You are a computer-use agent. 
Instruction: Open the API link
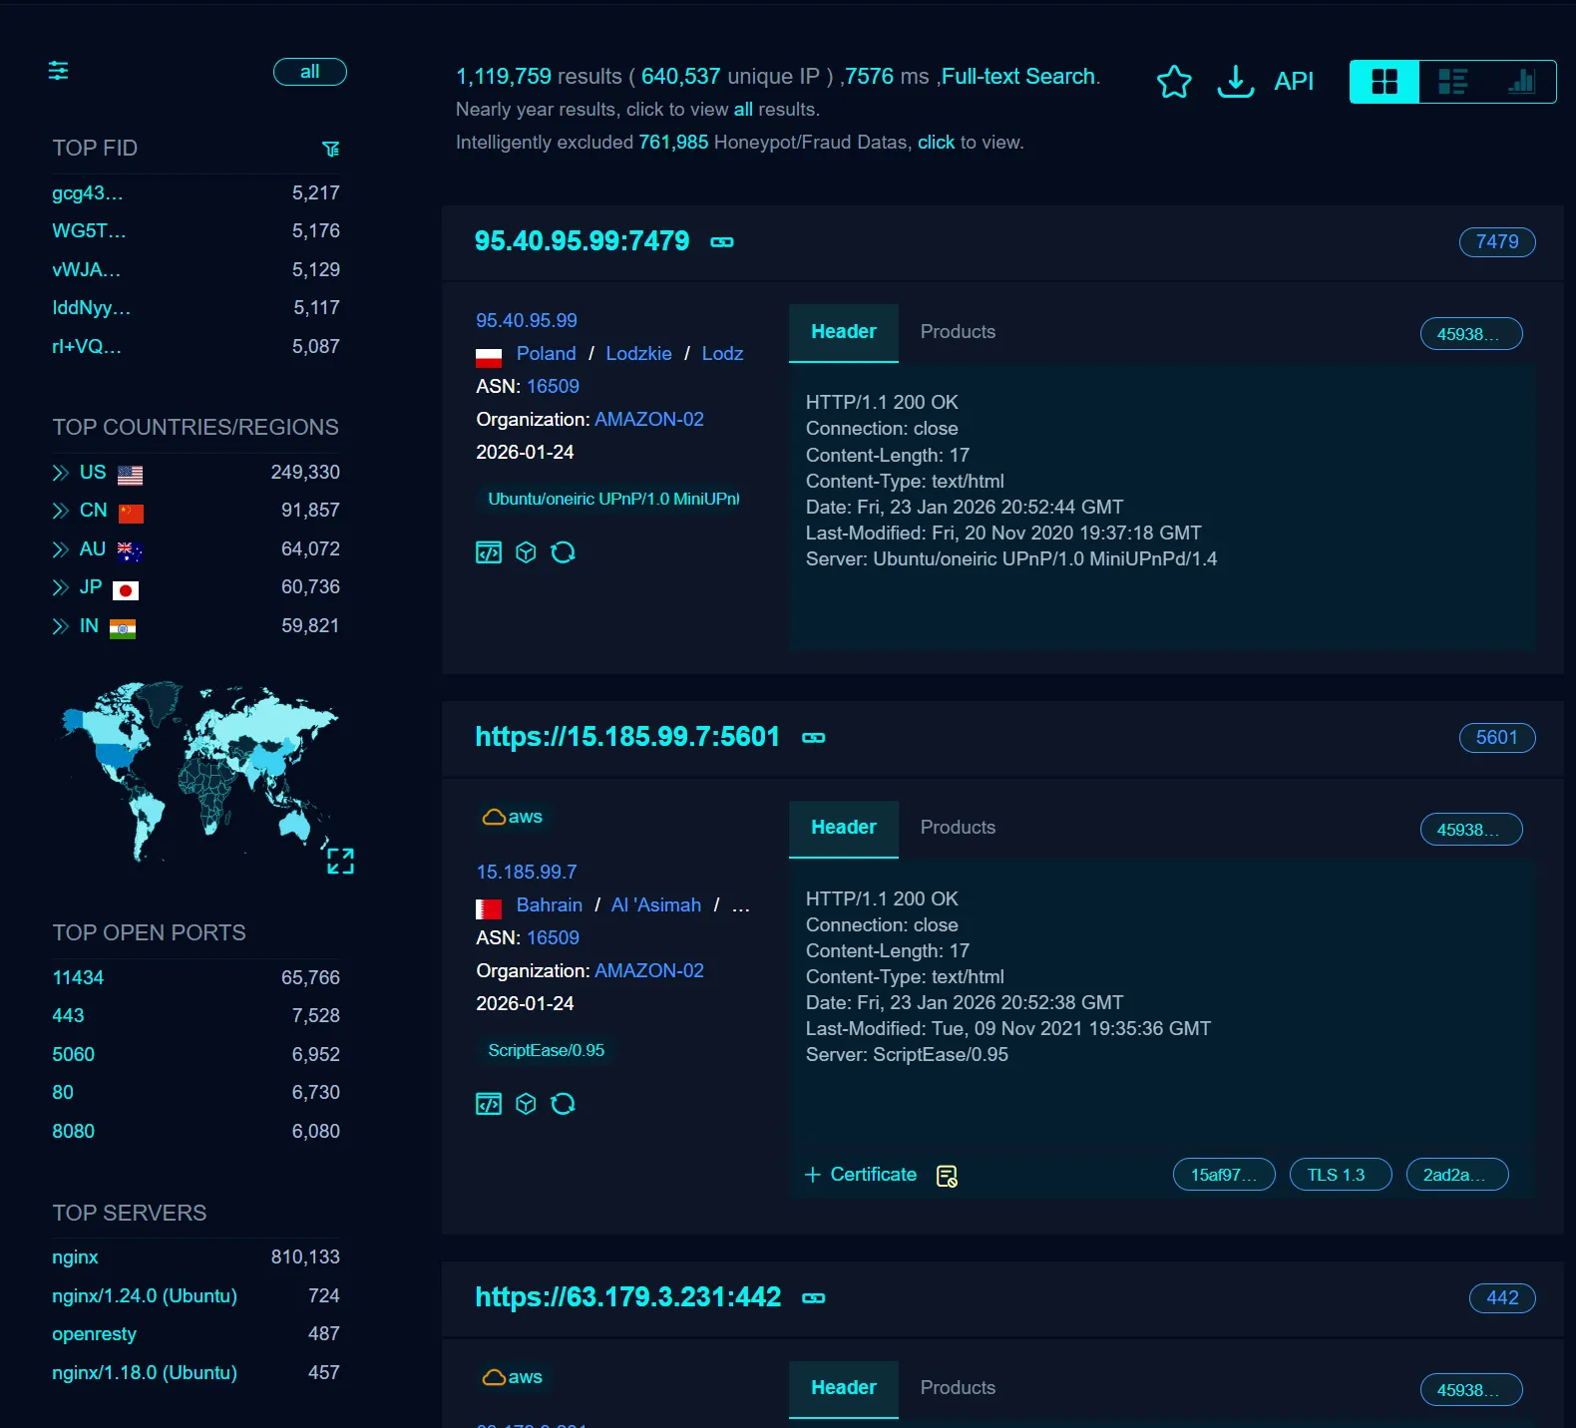1294,82
